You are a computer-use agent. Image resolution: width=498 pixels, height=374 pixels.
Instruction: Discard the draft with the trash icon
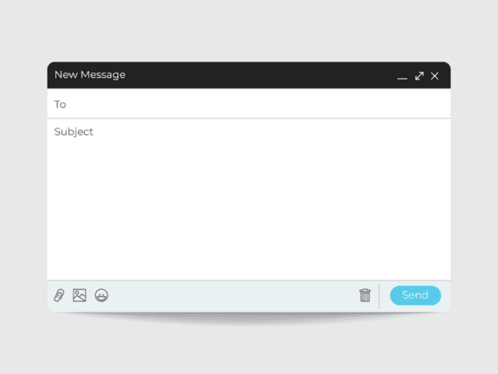click(365, 295)
